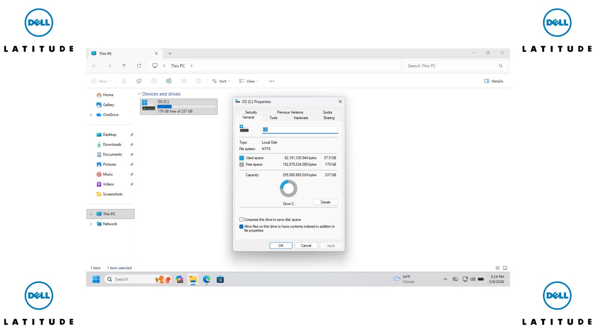Open the clock showing 3:19 PM
This screenshot has height=335, width=596.
point(497,279)
